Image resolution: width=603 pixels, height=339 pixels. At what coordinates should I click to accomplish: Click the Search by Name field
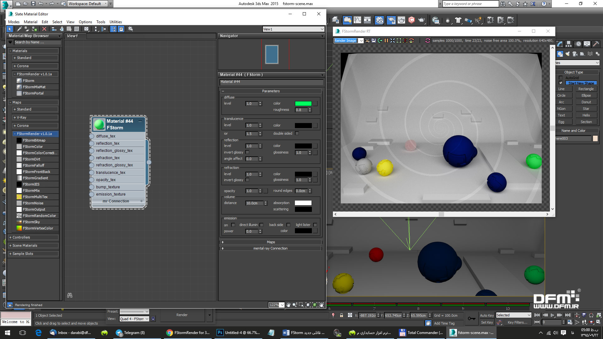tap(37, 42)
